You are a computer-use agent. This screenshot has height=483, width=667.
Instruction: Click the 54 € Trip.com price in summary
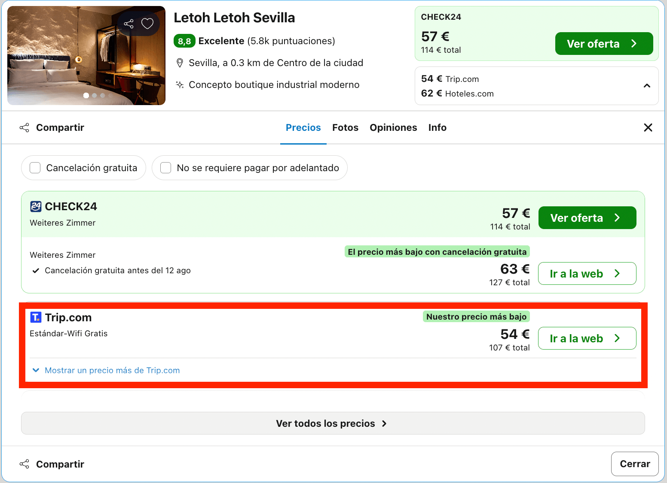[x=450, y=79]
